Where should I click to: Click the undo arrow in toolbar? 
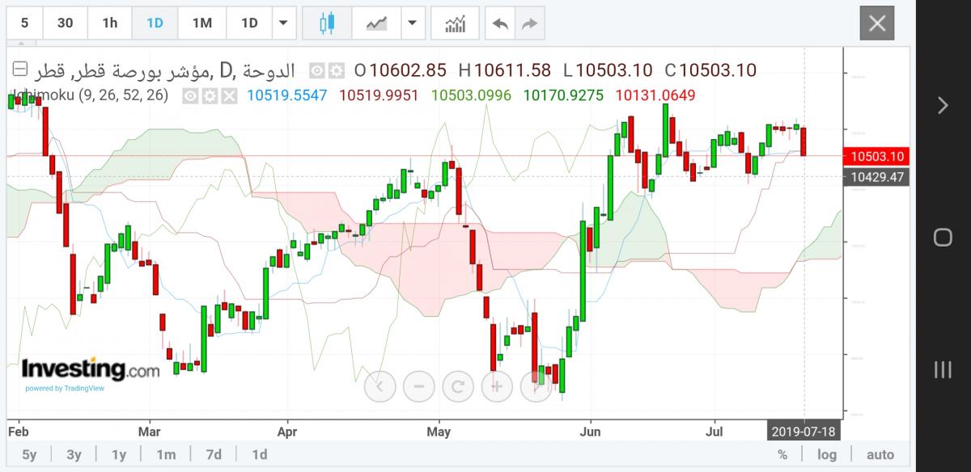coord(500,23)
